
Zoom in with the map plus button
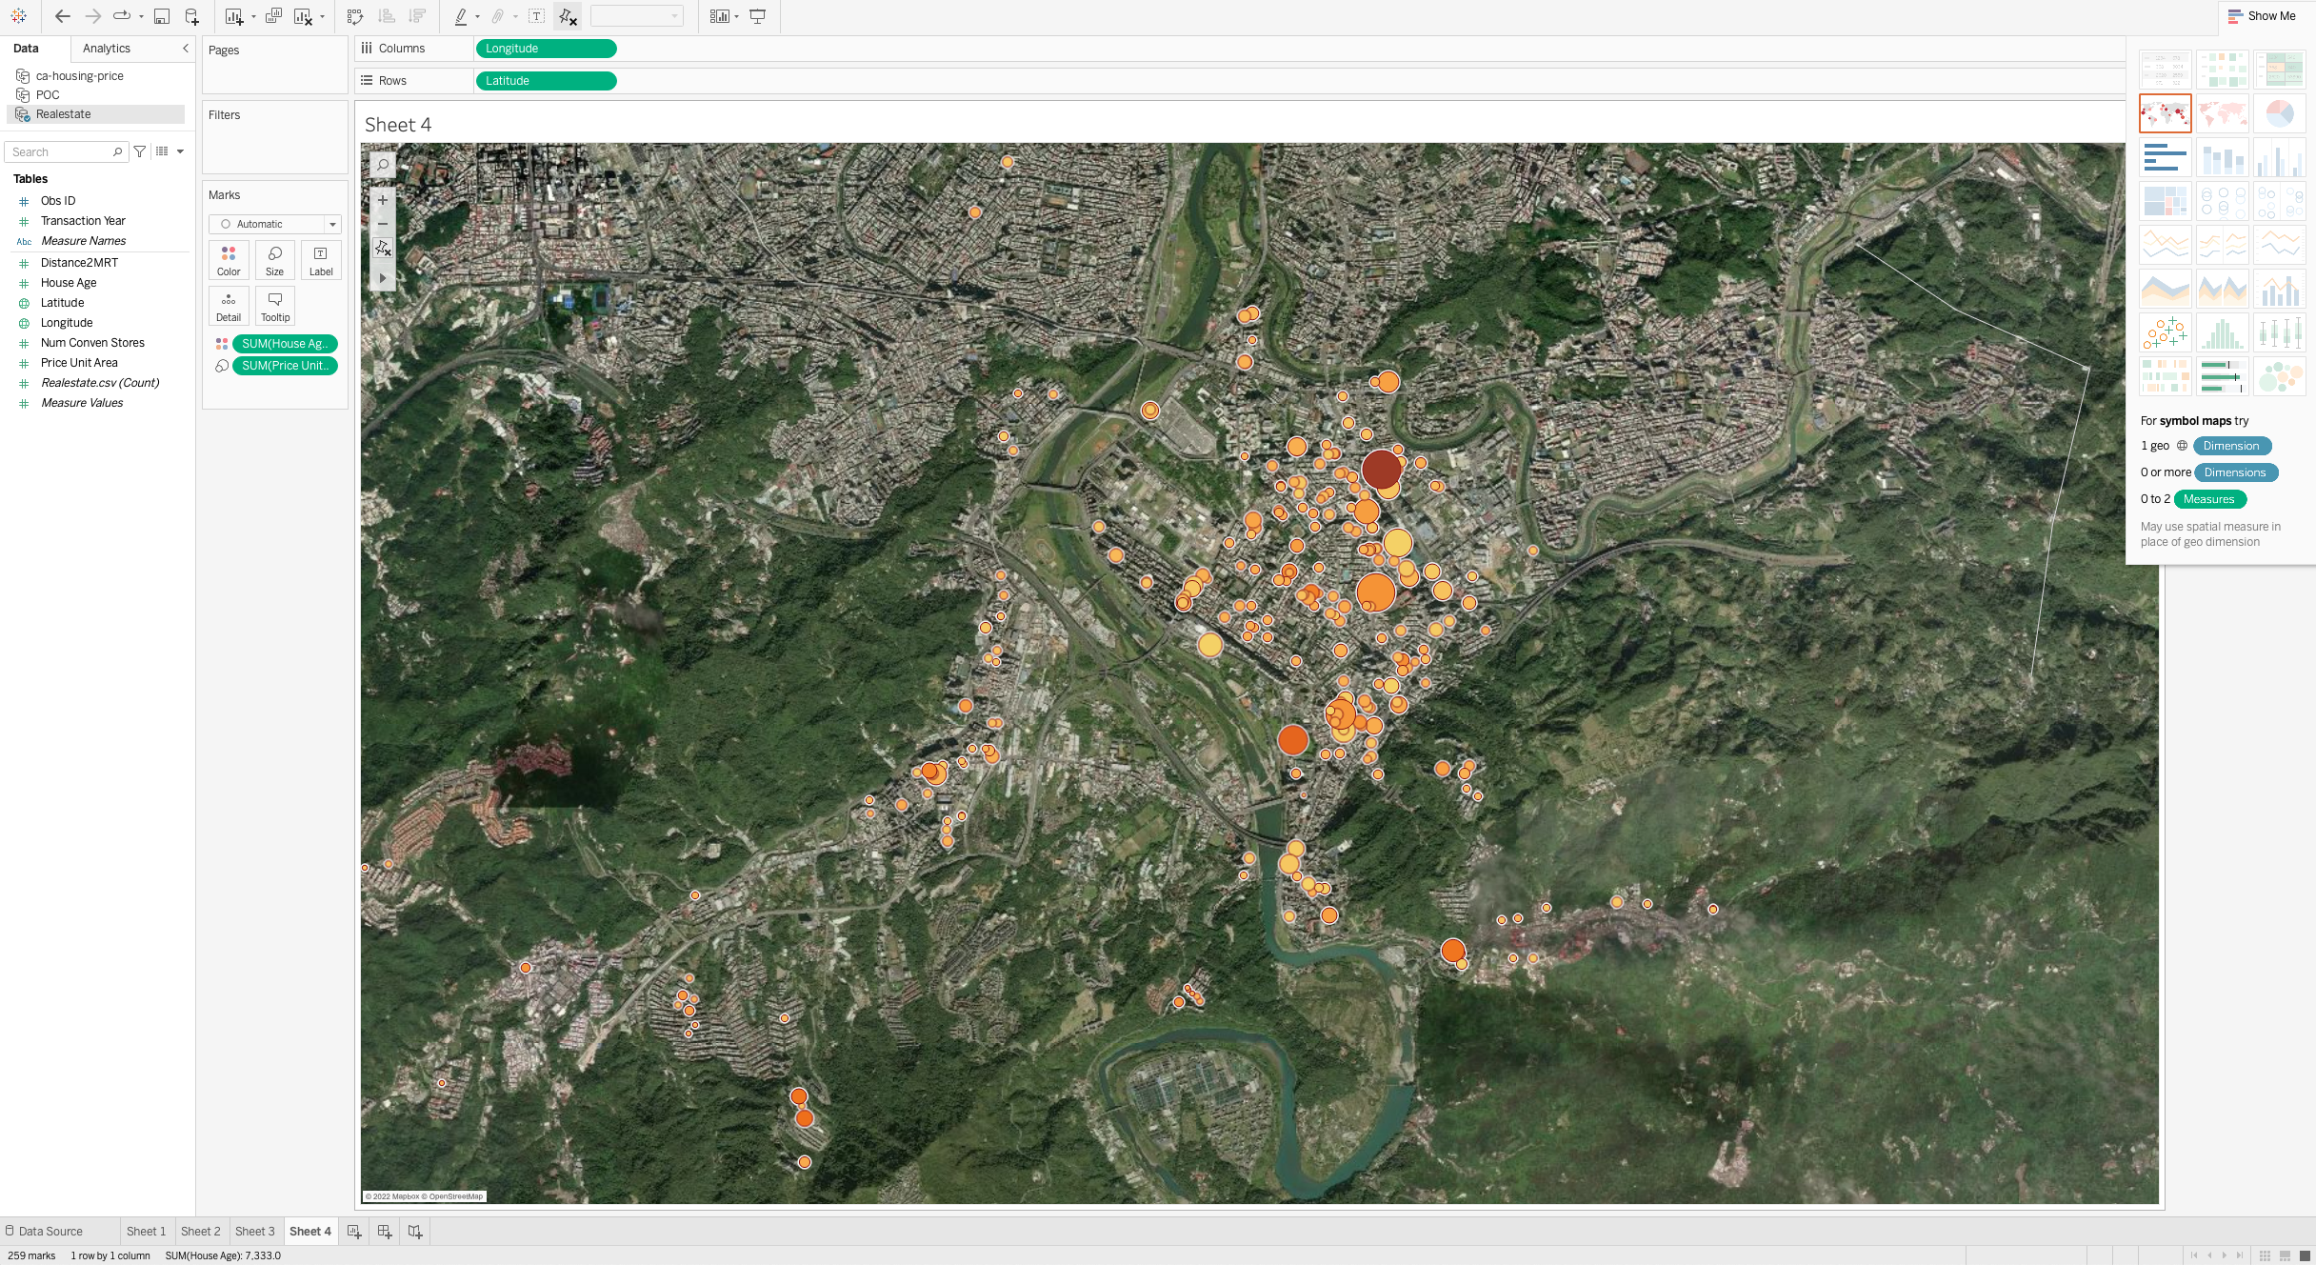[383, 200]
